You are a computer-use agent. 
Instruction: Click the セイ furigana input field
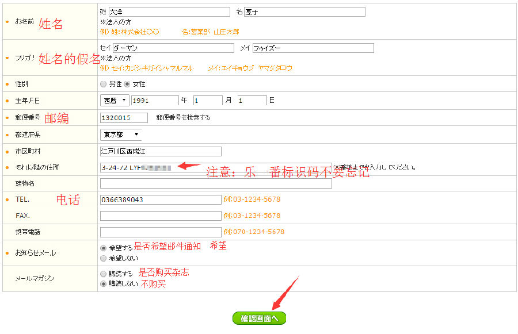pyautogui.click(x=173, y=48)
